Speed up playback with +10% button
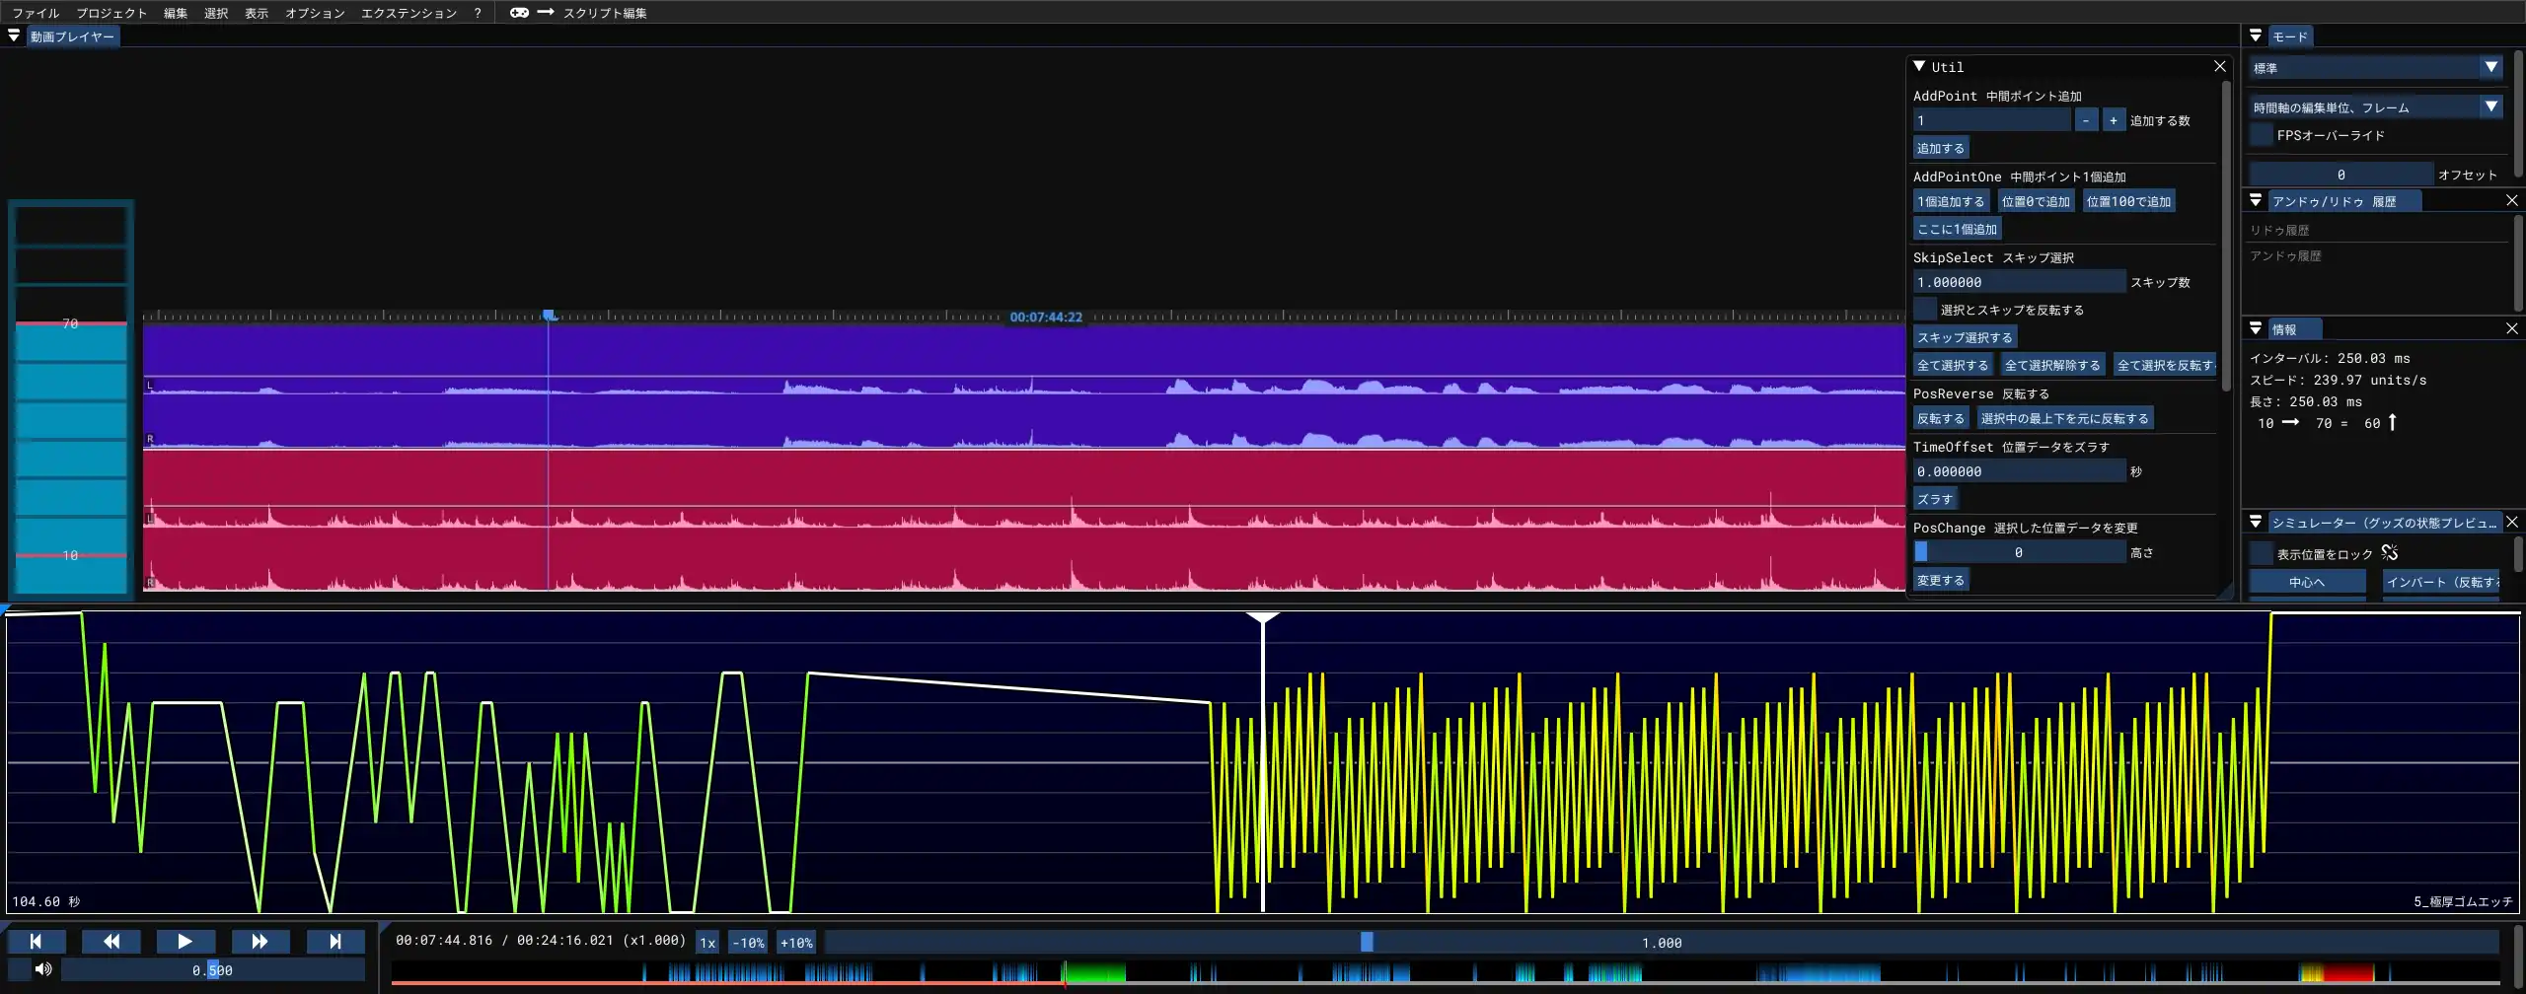The width and height of the screenshot is (2526, 994). tap(796, 943)
